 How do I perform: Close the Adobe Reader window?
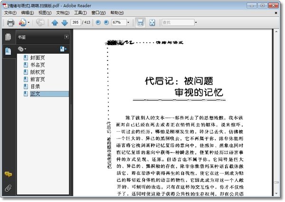274,5
